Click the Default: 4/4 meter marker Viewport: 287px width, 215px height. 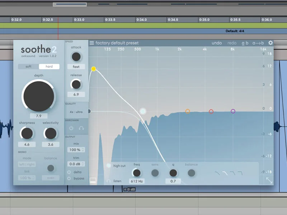coord(235,31)
